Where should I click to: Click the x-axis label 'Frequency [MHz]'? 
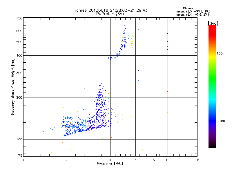pyautogui.click(x=110, y=164)
